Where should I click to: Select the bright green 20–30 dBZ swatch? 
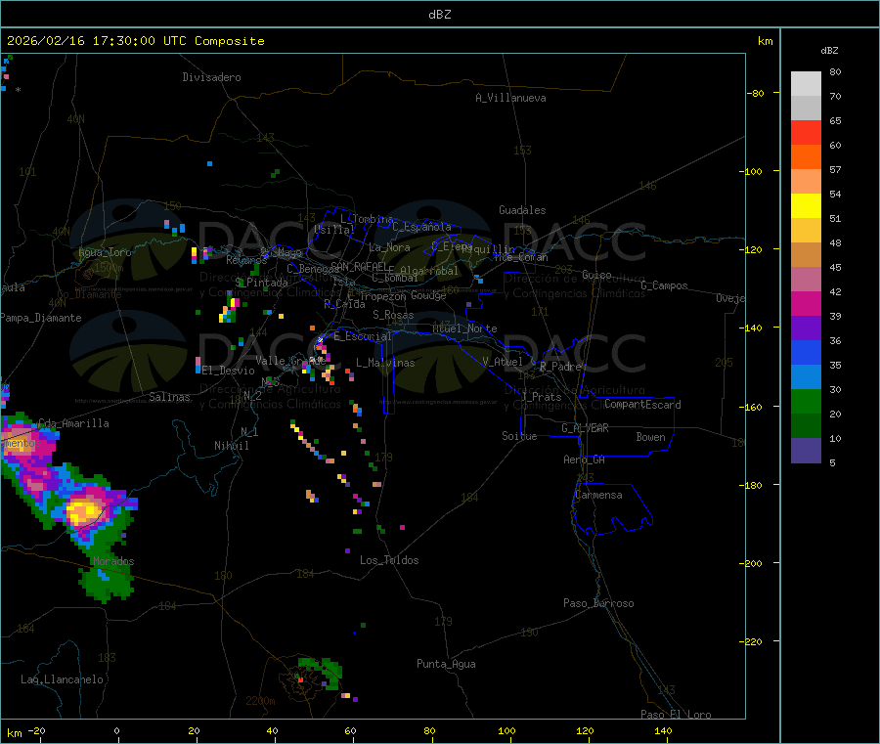point(806,401)
